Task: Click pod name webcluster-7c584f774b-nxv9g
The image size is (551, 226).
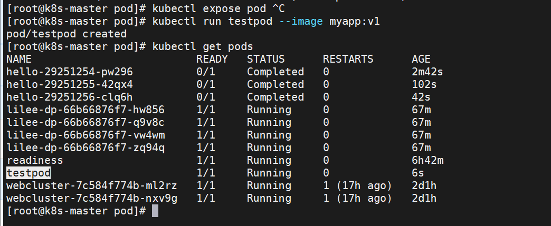Action: click(92, 198)
